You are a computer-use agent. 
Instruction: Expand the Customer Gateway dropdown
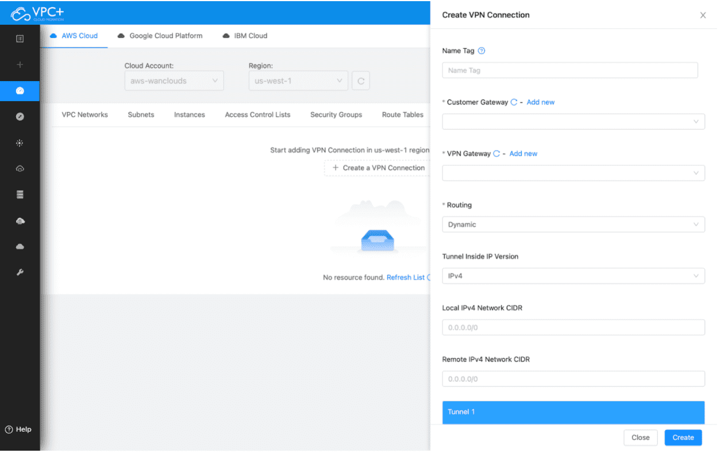pos(573,122)
